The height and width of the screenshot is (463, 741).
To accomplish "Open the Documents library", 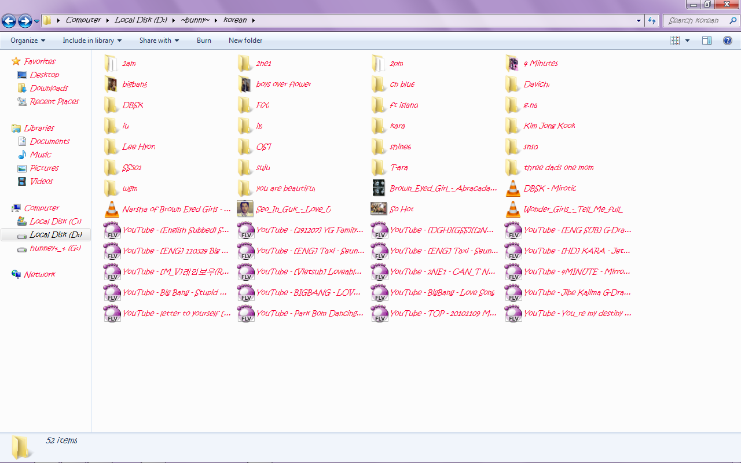I will tap(50, 141).
